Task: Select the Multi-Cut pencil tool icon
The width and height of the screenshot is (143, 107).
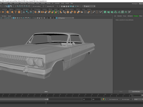Action: click(x=93, y=12)
